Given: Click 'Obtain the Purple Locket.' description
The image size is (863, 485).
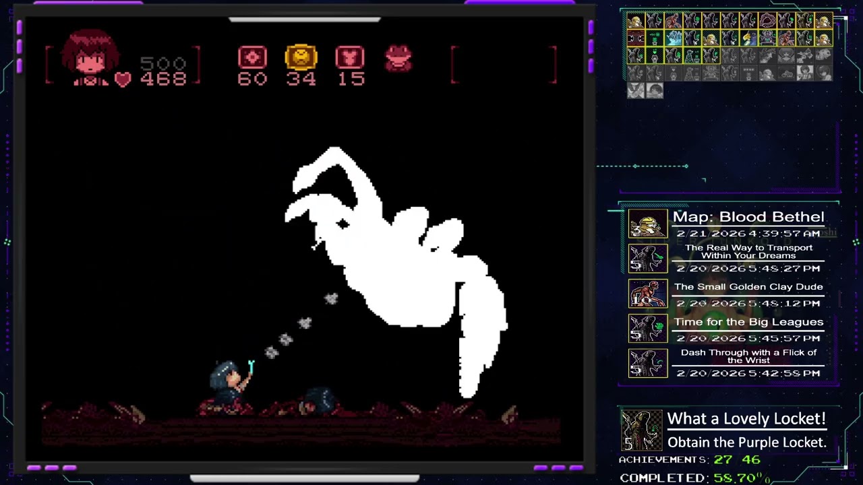Looking at the screenshot, I should click(747, 443).
